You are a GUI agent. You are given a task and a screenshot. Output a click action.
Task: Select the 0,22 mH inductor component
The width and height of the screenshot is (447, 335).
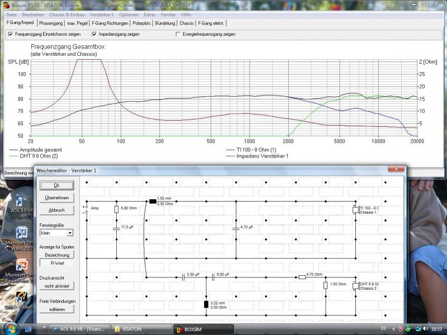click(x=206, y=304)
